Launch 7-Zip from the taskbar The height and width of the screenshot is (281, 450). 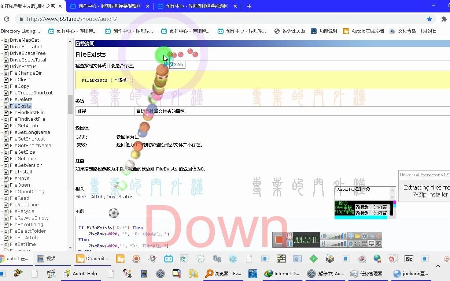point(408,259)
